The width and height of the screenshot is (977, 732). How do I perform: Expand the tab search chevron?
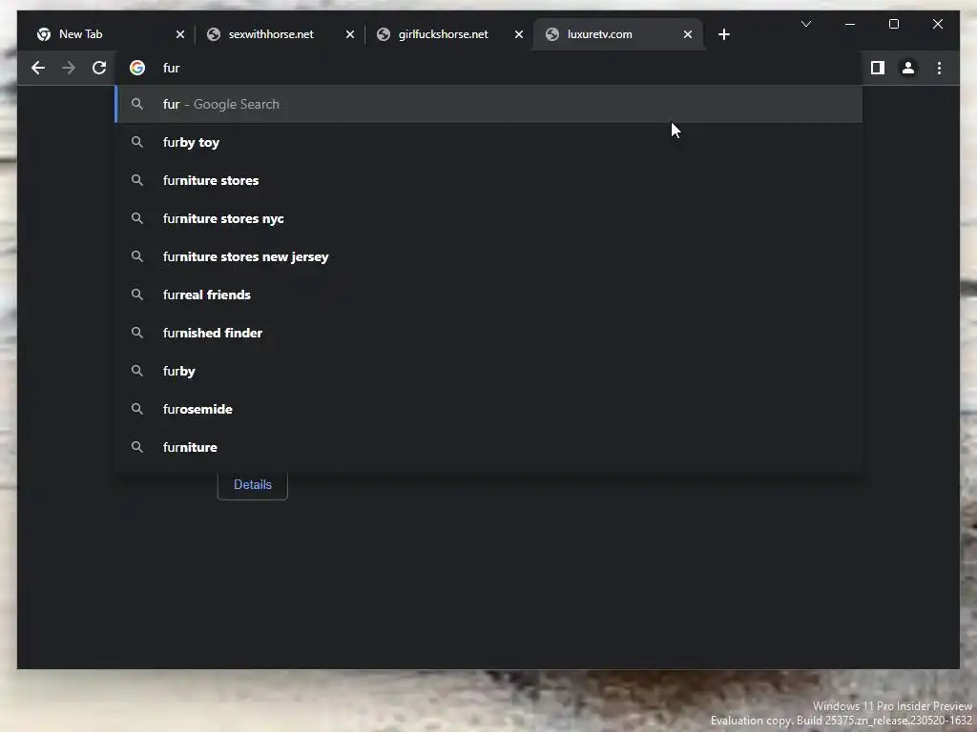[805, 24]
